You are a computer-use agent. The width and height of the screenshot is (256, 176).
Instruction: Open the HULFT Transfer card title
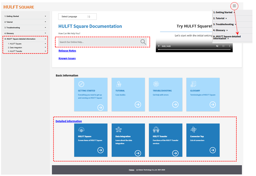tap(160, 136)
